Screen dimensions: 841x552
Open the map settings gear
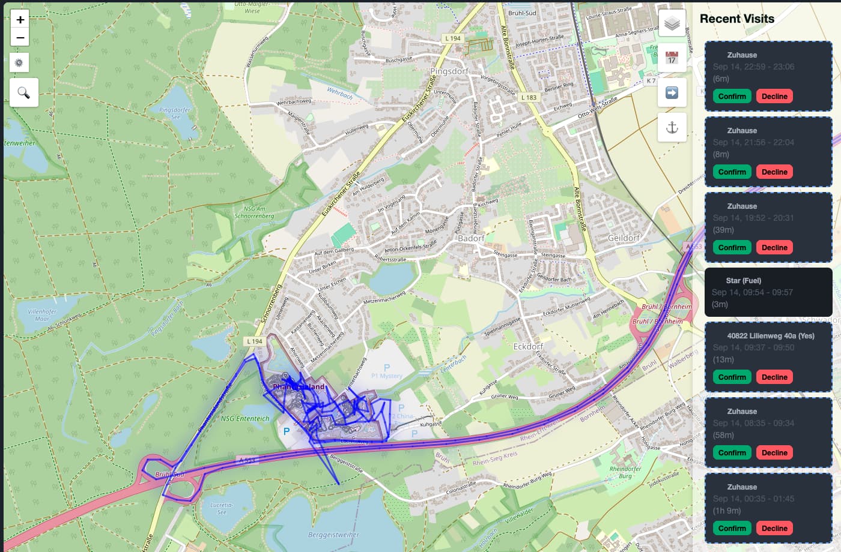point(19,62)
